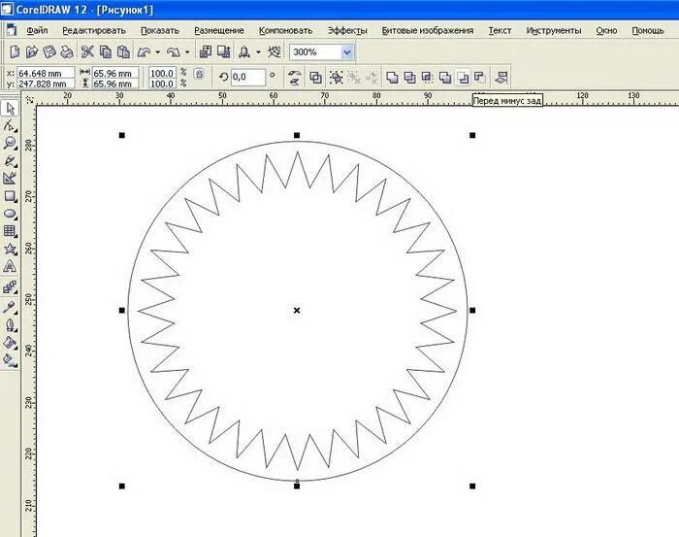The width and height of the screenshot is (679, 537).
Task: Click the Corel online icon
Action: [275, 52]
